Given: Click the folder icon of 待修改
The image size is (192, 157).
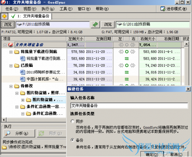Looking at the screenshot, I should tap(17, 86).
